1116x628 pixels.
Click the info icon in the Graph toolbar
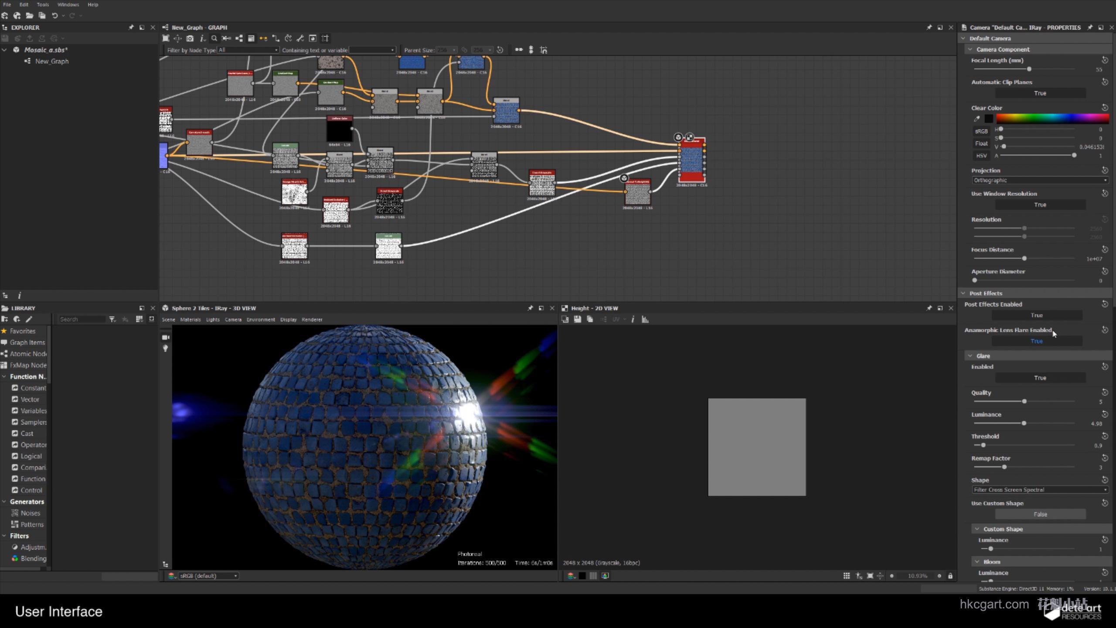coord(202,38)
